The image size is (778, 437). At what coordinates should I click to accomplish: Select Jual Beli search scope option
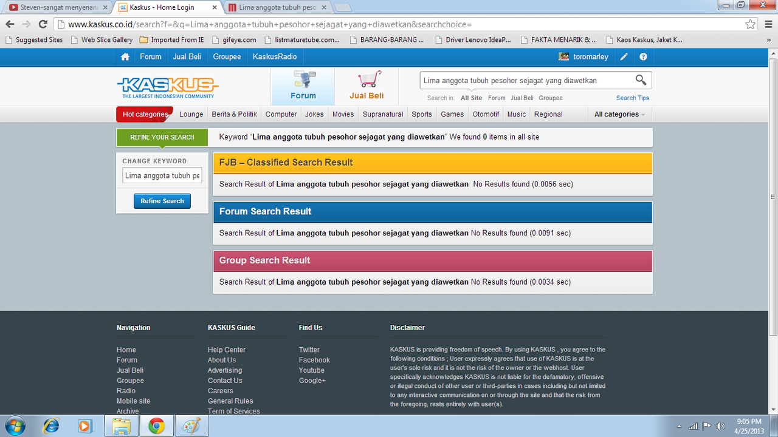(522, 98)
